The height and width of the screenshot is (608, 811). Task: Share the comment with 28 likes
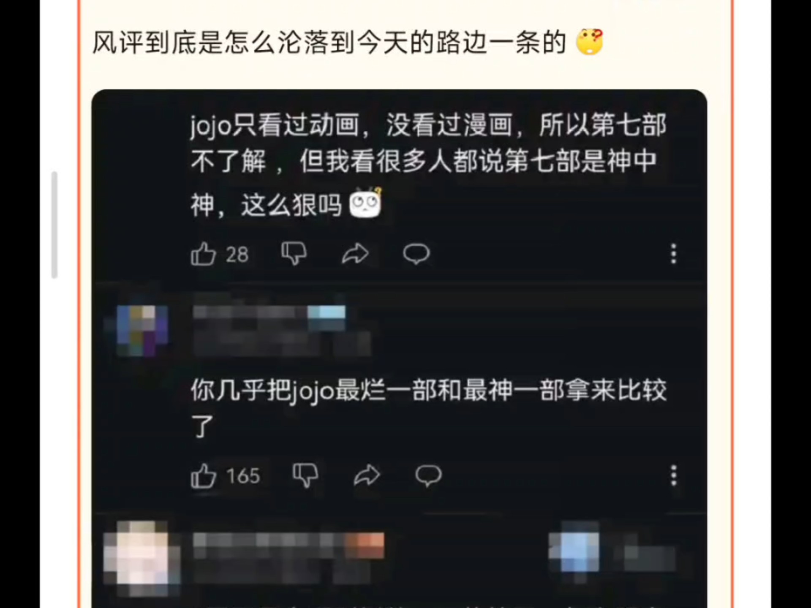355,254
